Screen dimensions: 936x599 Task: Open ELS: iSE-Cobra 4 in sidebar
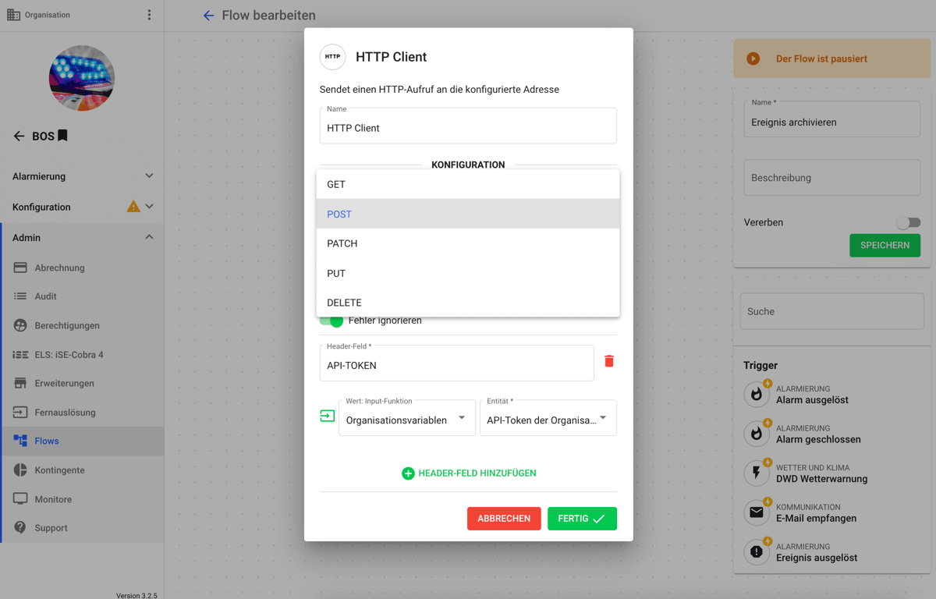click(x=82, y=354)
